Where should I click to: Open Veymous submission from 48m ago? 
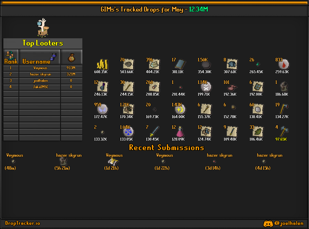click(13, 162)
